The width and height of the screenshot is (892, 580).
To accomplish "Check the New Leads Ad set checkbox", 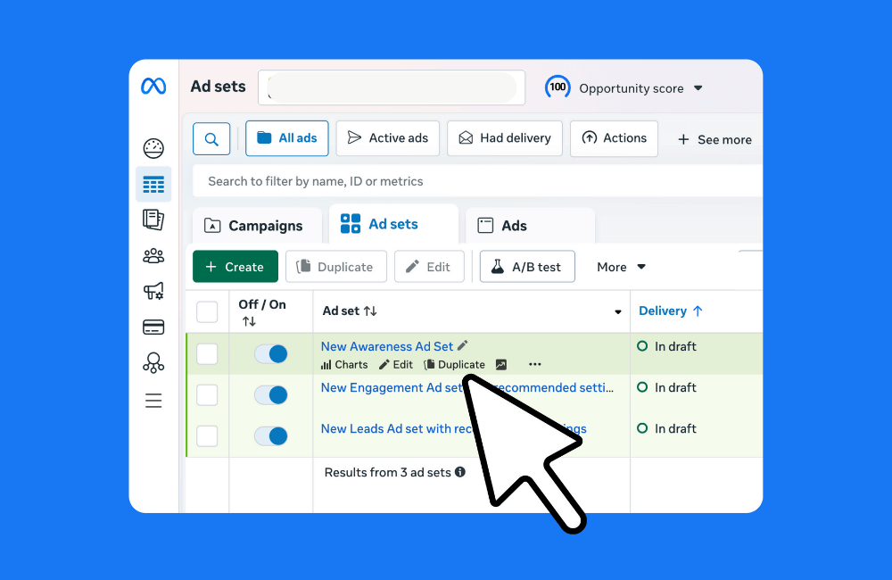I will (207, 435).
